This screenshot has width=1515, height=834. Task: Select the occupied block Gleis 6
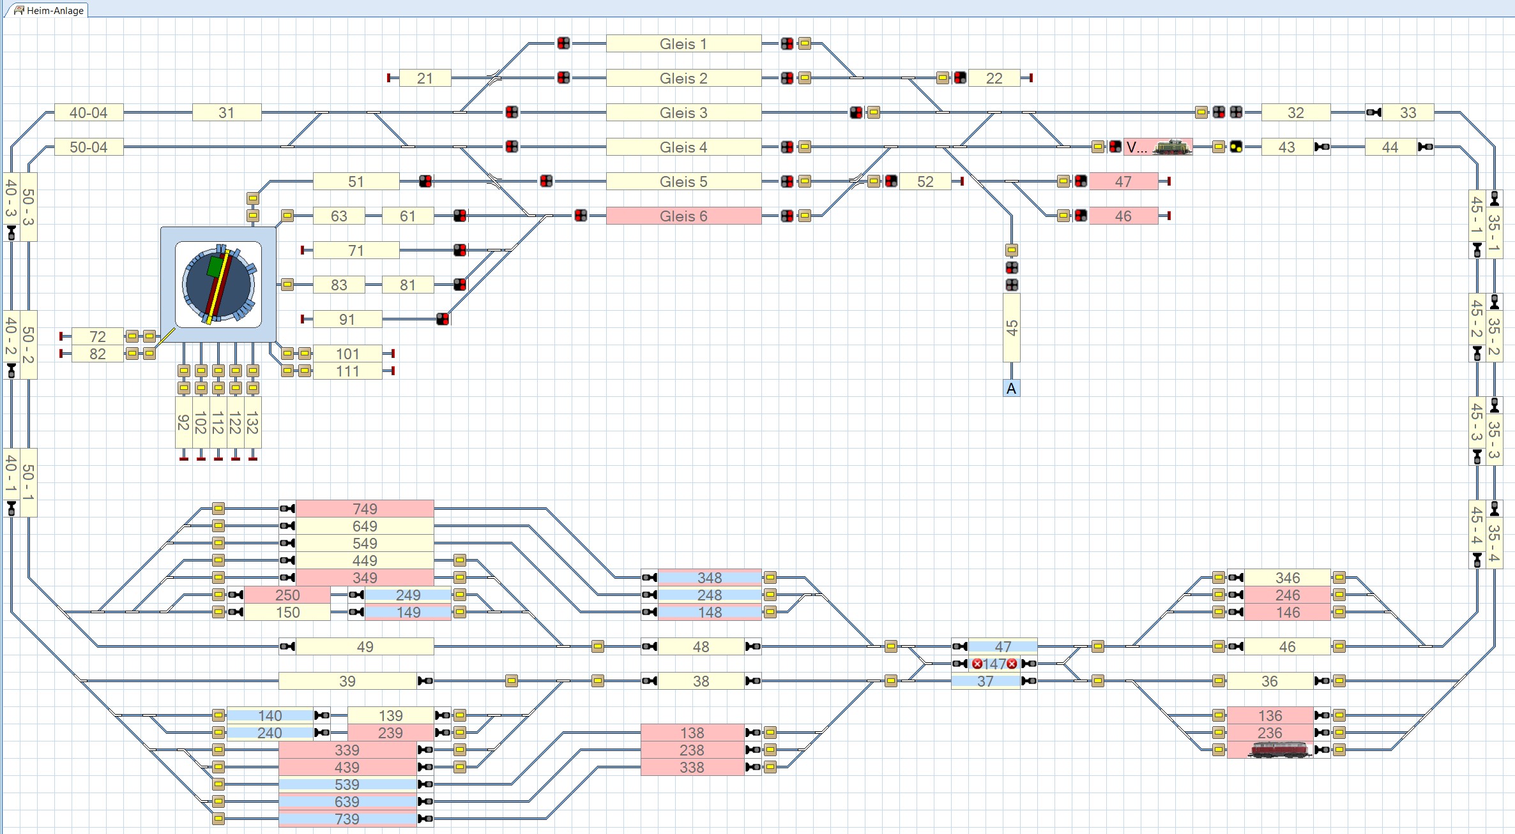683,216
